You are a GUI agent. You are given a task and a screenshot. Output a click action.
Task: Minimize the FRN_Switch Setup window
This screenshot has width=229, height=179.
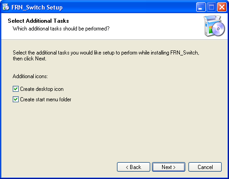click(x=201, y=7)
